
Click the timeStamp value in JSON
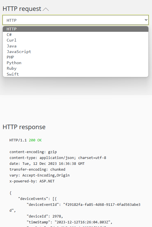click(82, 222)
